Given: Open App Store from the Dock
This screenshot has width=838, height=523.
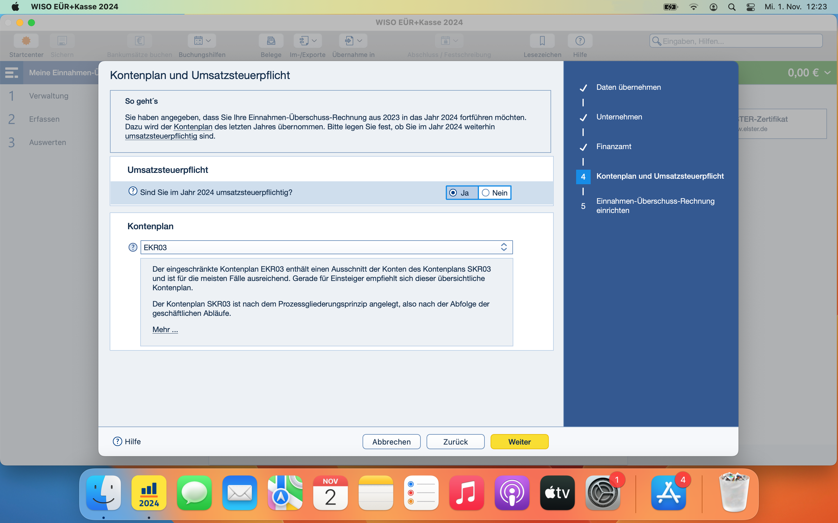Looking at the screenshot, I should 668,492.
